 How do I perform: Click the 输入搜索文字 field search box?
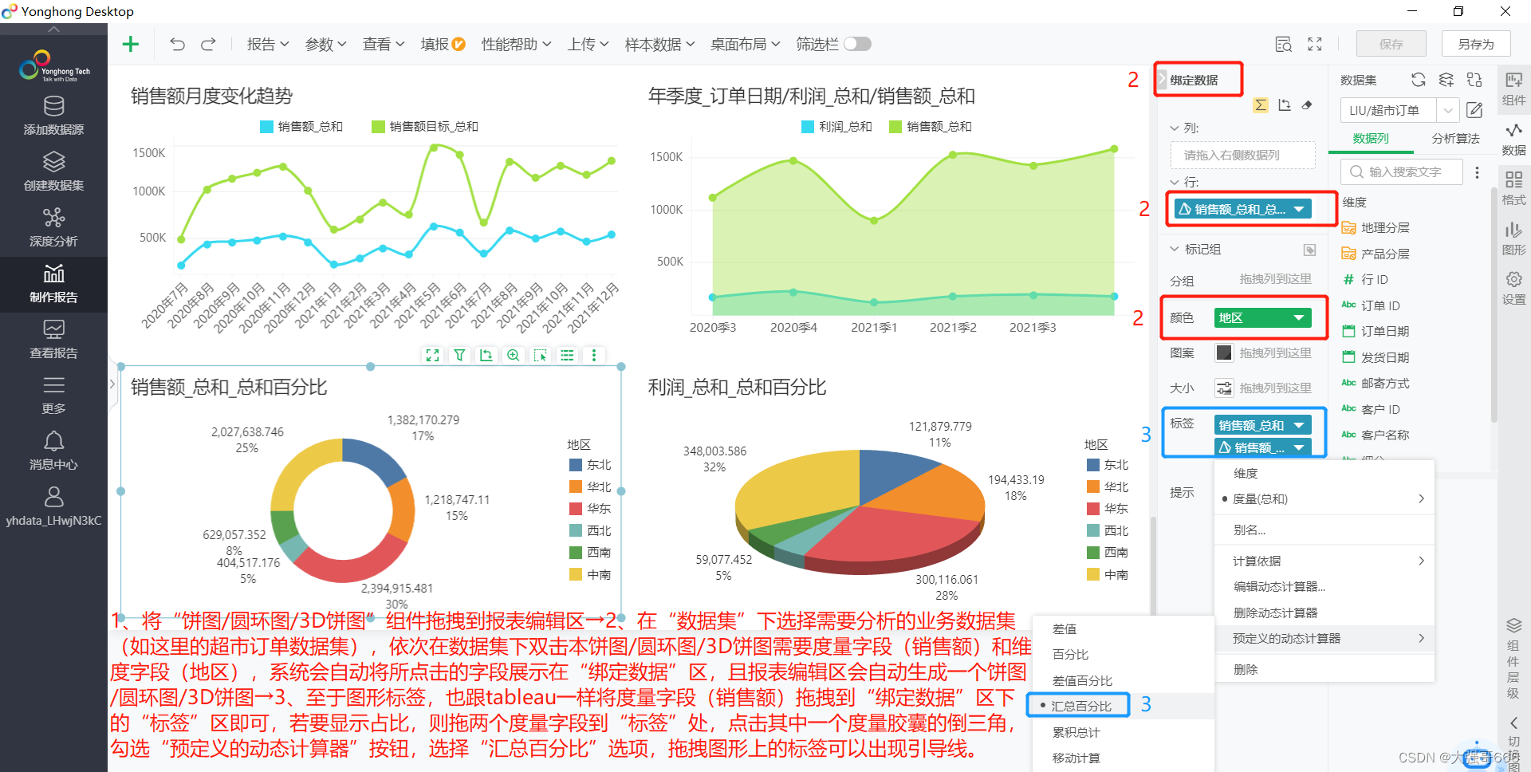[1402, 171]
